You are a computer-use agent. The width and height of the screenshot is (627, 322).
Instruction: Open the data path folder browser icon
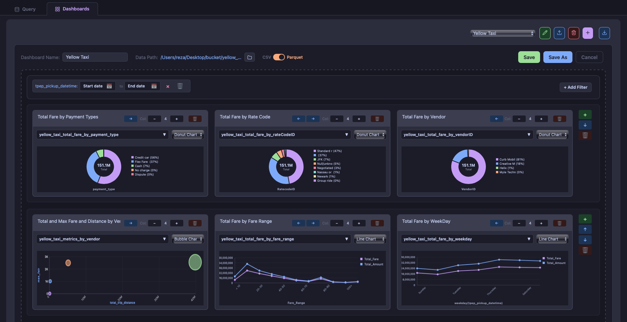[x=250, y=57]
